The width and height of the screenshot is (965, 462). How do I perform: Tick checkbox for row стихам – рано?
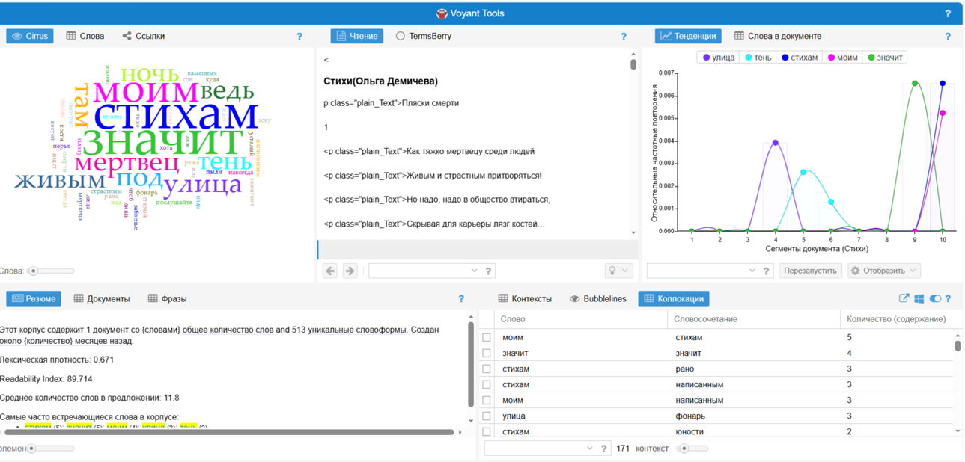[487, 369]
